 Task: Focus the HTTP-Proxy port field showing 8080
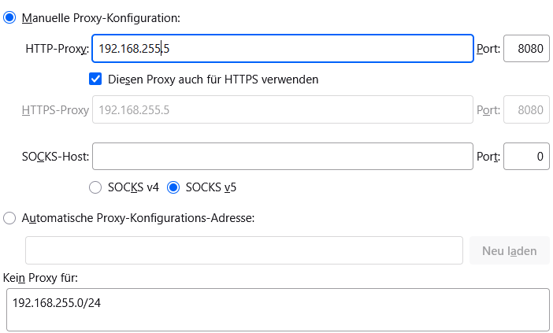point(525,49)
